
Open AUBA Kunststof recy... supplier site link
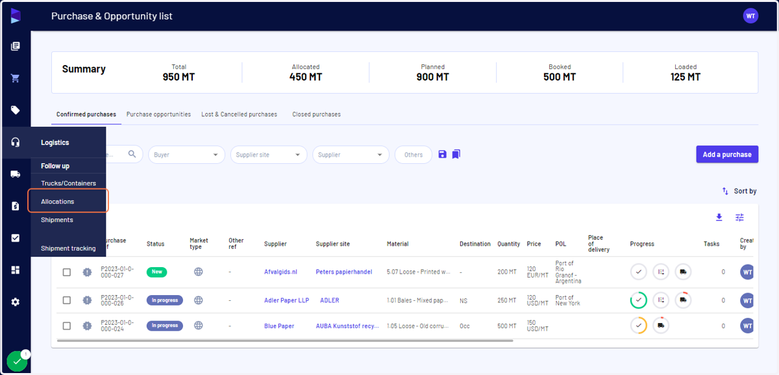click(347, 326)
